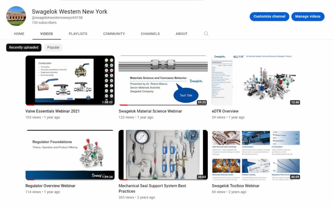Click the channel name Swagelok Western New York

point(70,12)
